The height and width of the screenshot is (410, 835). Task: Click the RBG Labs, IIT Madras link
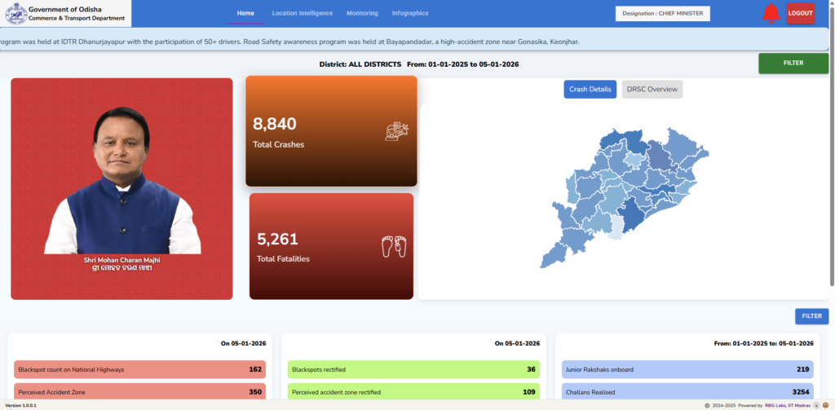tap(788, 406)
